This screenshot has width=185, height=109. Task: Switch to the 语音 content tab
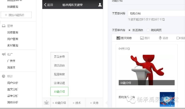163,38
